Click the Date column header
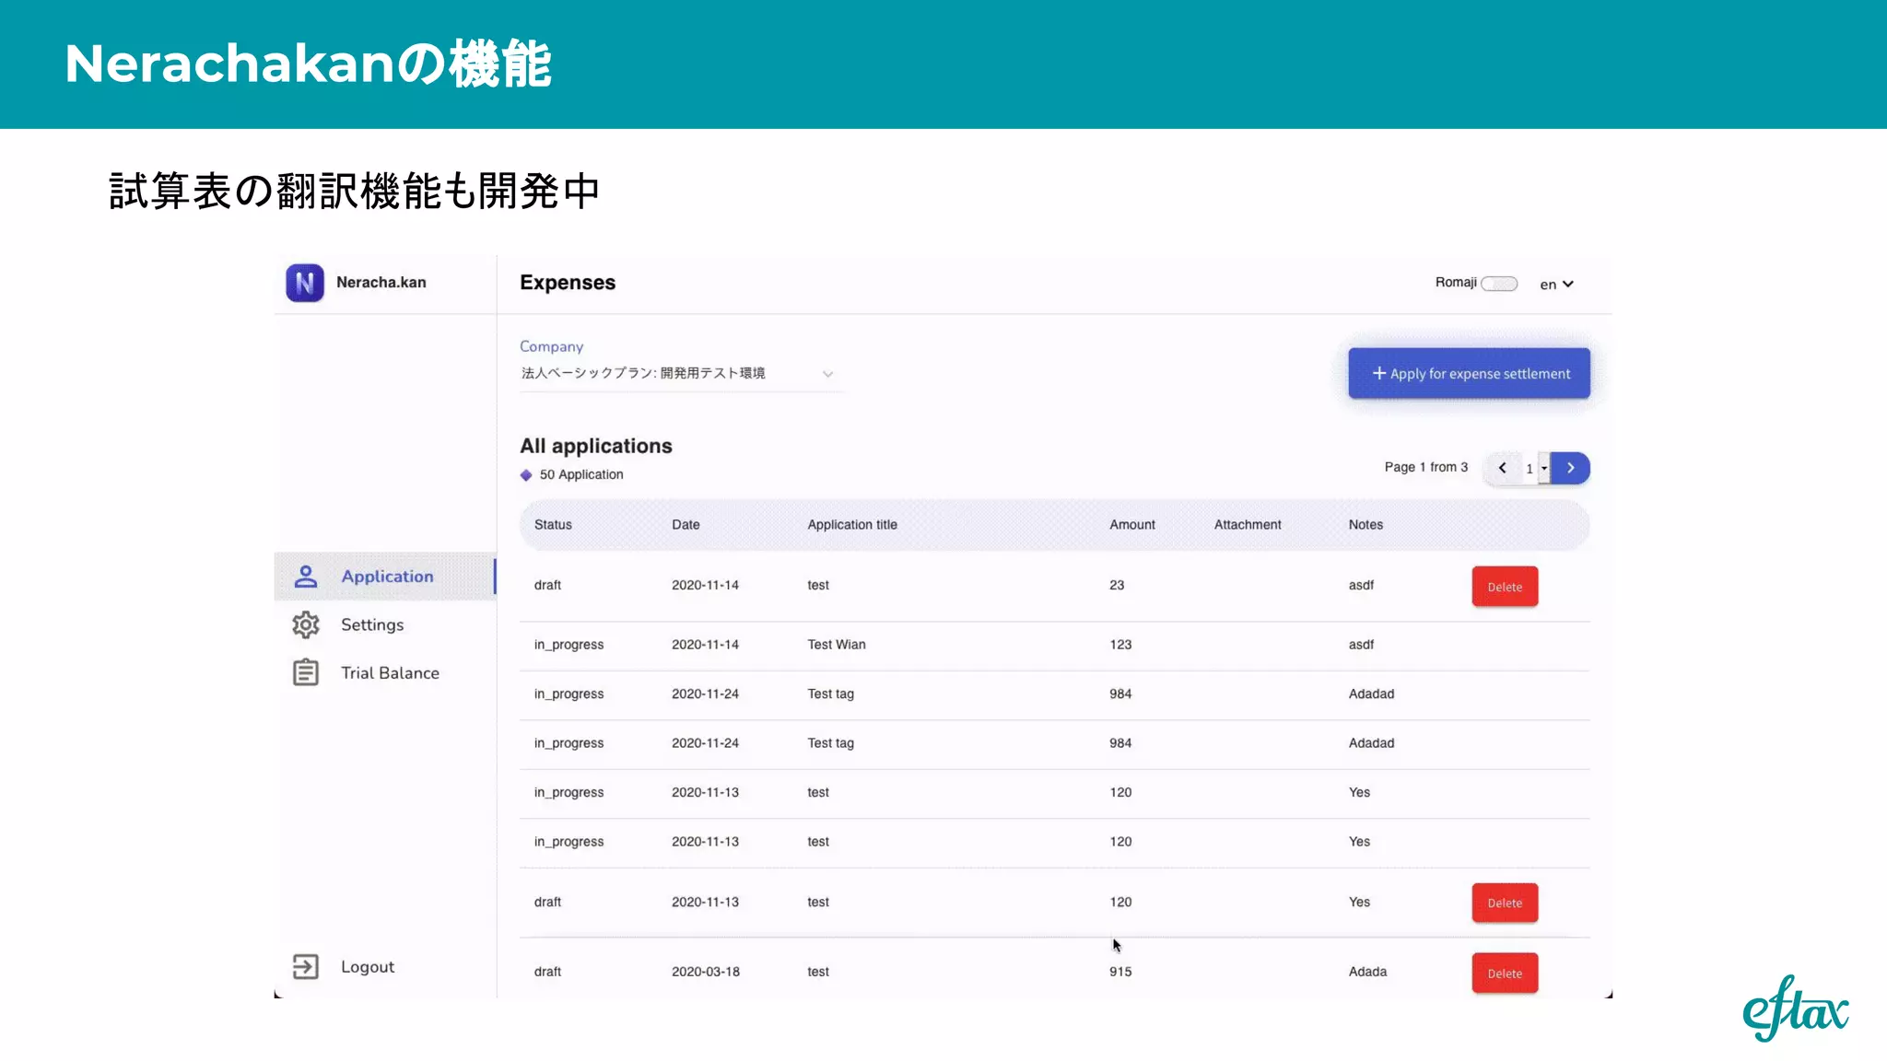The width and height of the screenshot is (1887, 1061). (686, 525)
